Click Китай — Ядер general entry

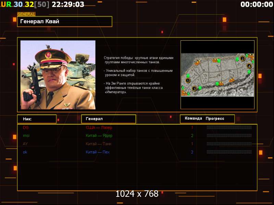pyautogui.click(x=99, y=136)
